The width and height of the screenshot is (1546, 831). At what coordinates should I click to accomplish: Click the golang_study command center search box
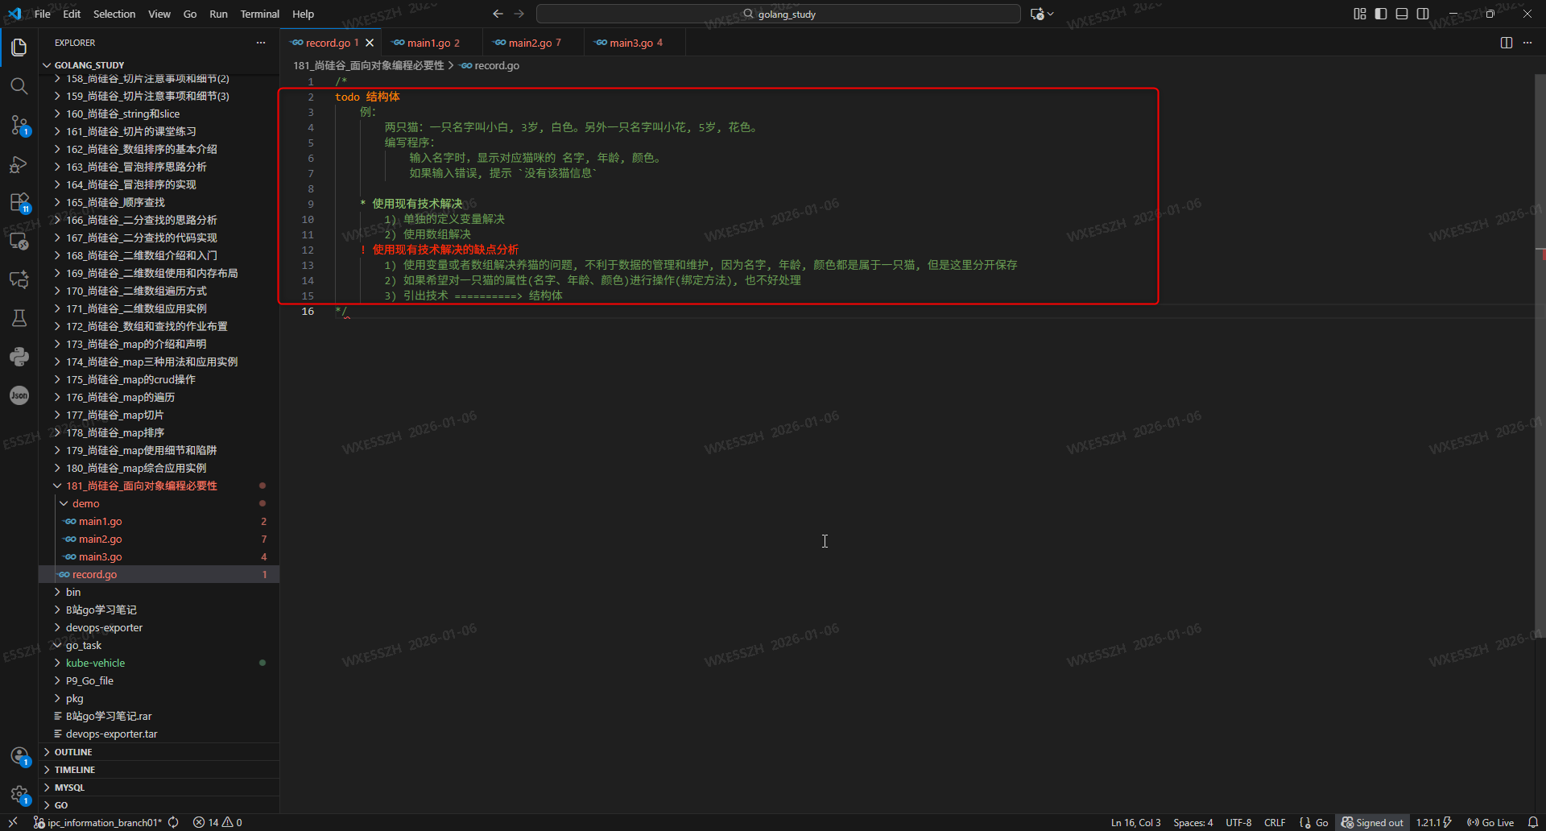(778, 14)
